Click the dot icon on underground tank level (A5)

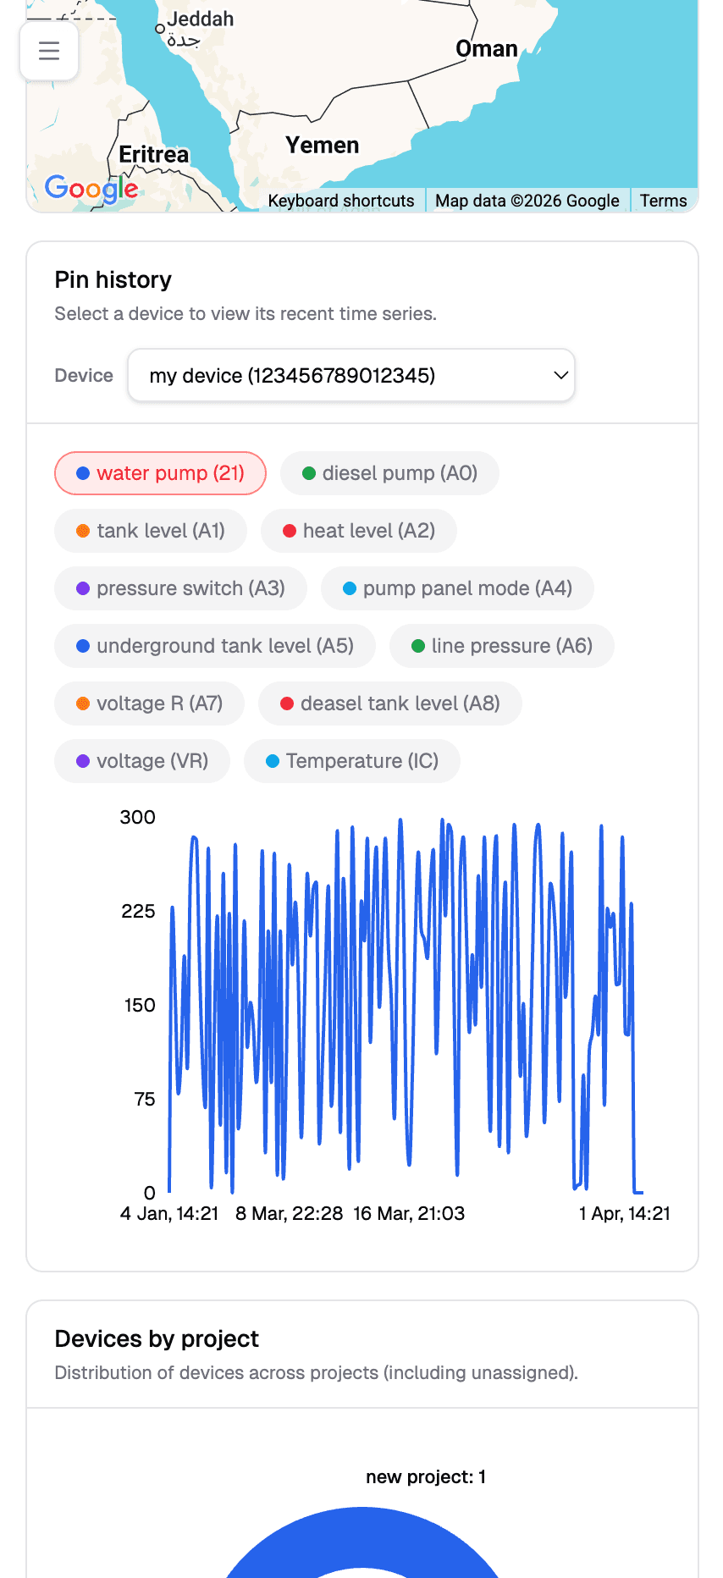pos(82,646)
